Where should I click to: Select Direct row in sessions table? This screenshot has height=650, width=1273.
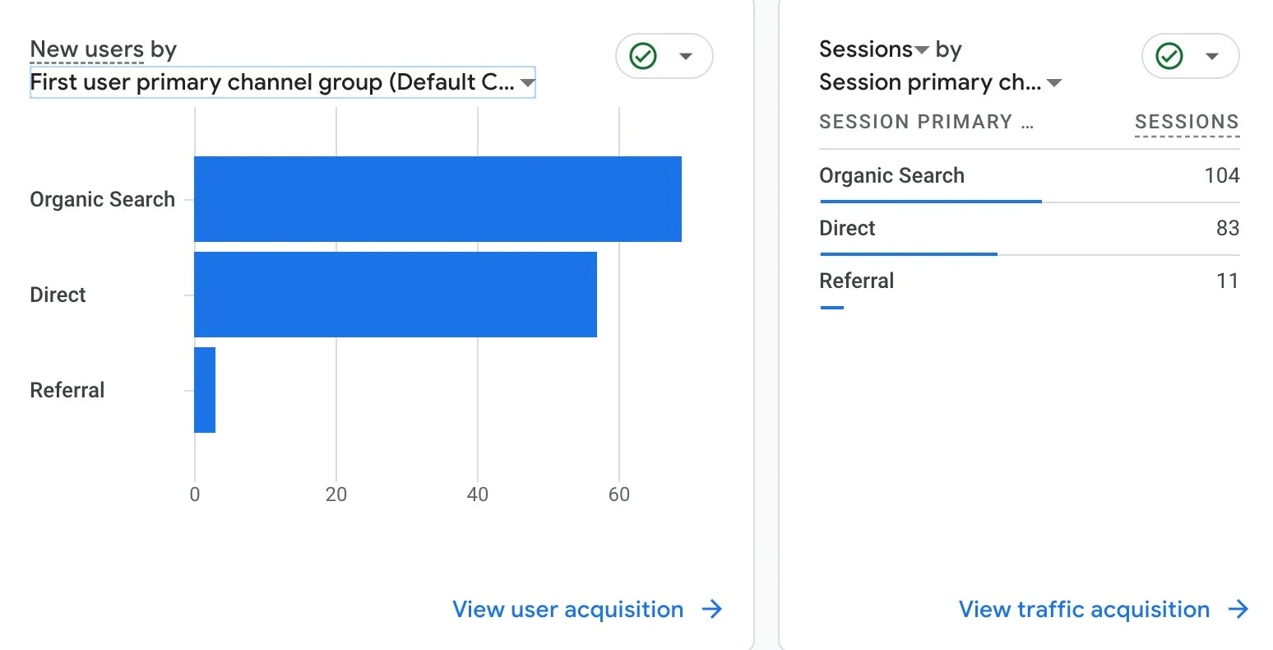[1030, 229]
